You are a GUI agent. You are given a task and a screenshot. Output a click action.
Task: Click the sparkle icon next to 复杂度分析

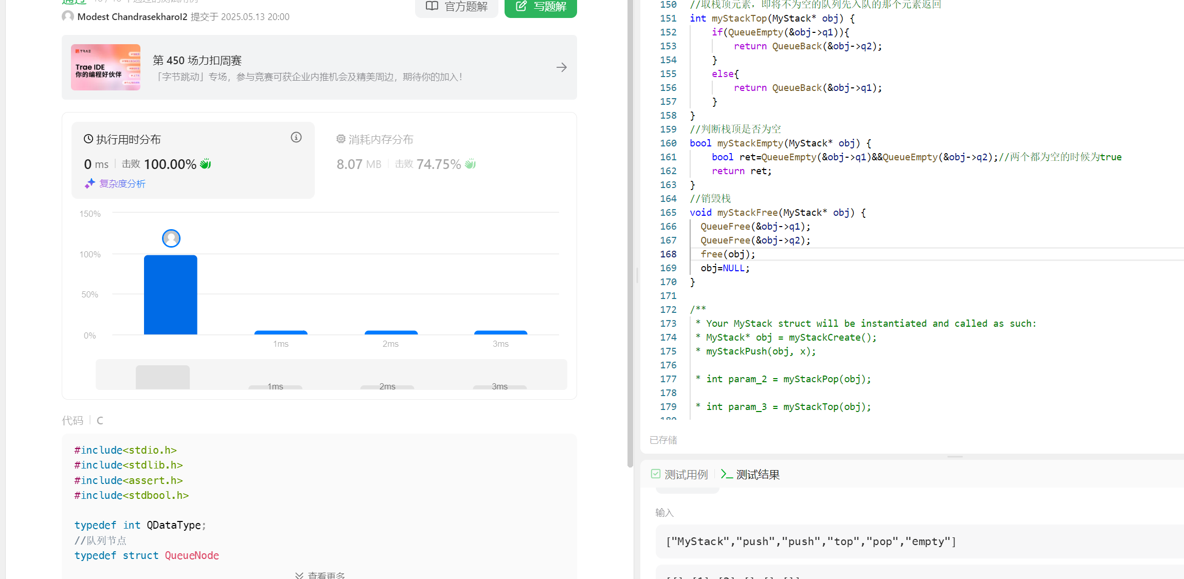click(x=89, y=183)
